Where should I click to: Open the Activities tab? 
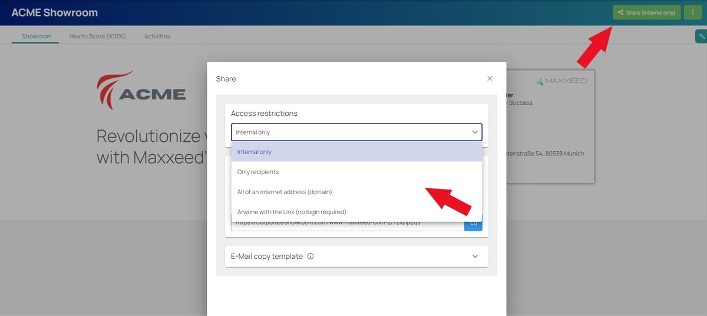point(157,36)
